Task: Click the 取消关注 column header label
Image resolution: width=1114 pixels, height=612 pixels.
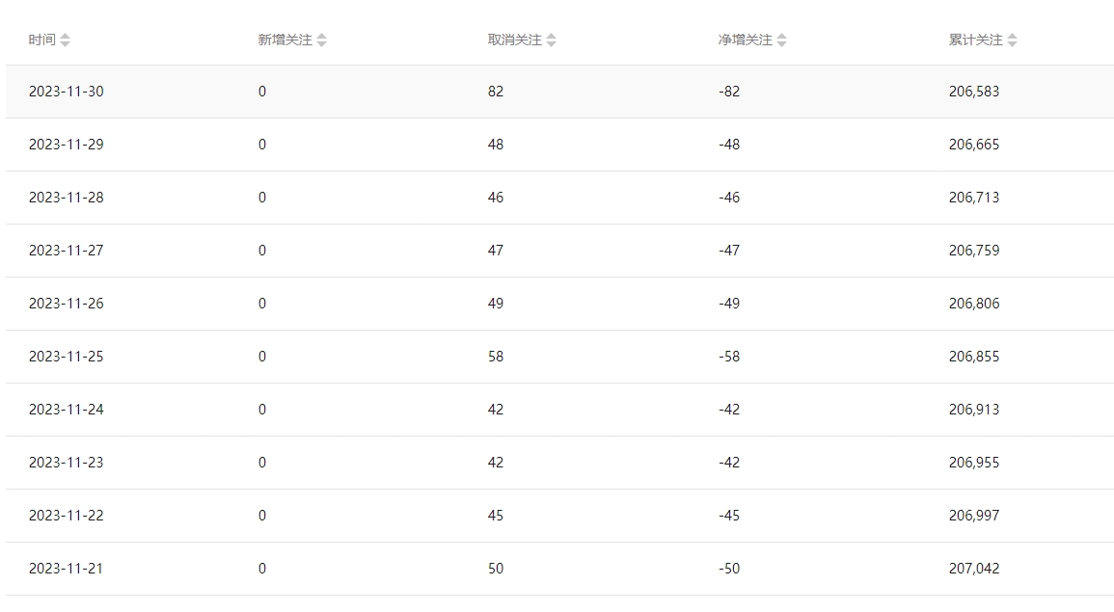Action: [x=514, y=40]
